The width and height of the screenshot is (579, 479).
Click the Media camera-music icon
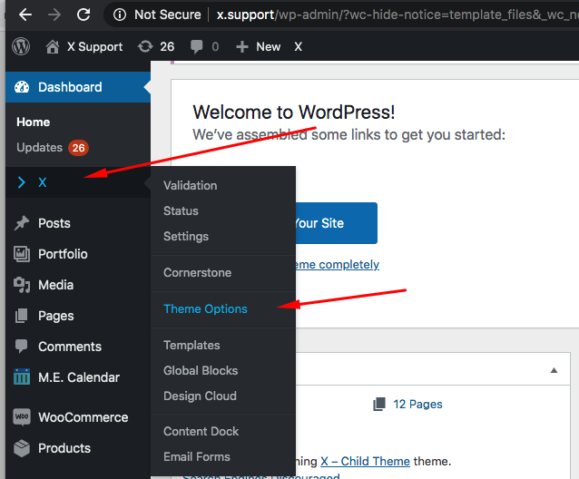coord(22,285)
